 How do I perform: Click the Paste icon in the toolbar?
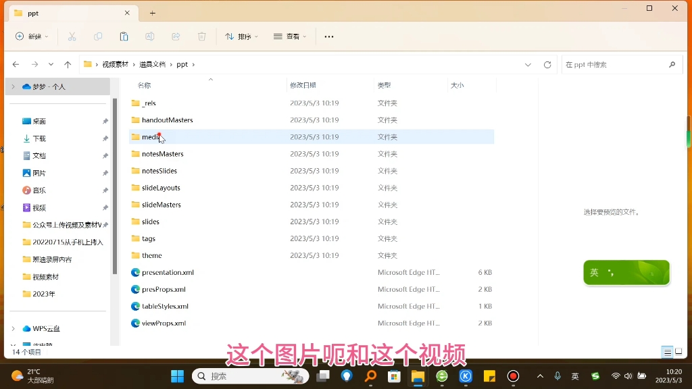(124, 36)
